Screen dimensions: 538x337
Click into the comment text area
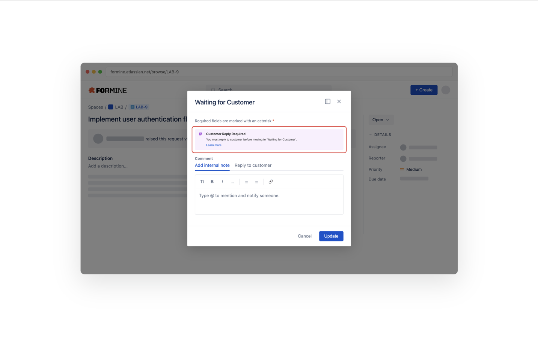pyautogui.click(x=269, y=201)
